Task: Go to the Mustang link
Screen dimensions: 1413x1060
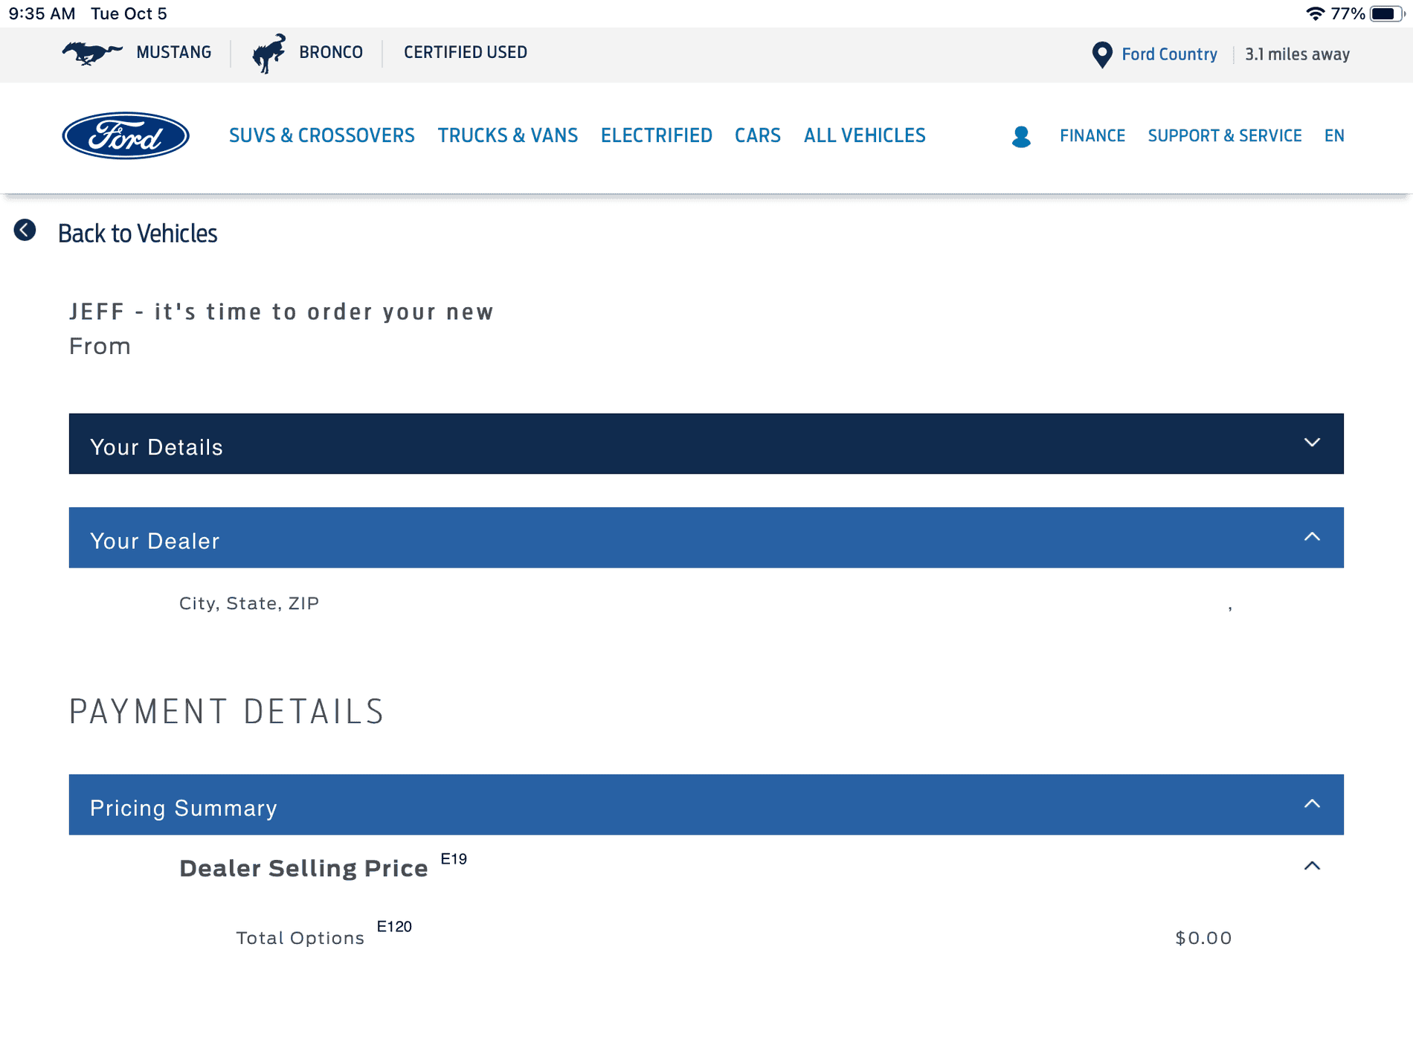Action: (x=174, y=52)
